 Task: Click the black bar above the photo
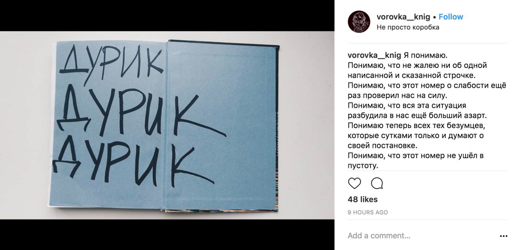pyautogui.click(x=167, y=15)
